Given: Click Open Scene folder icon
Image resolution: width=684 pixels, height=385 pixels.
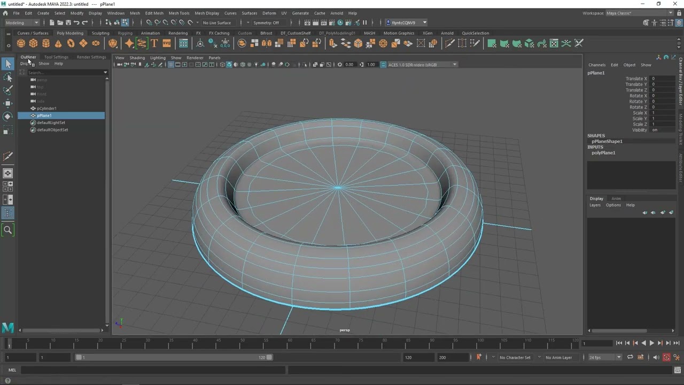Looking at the screenshot, I should click(60, 22).
